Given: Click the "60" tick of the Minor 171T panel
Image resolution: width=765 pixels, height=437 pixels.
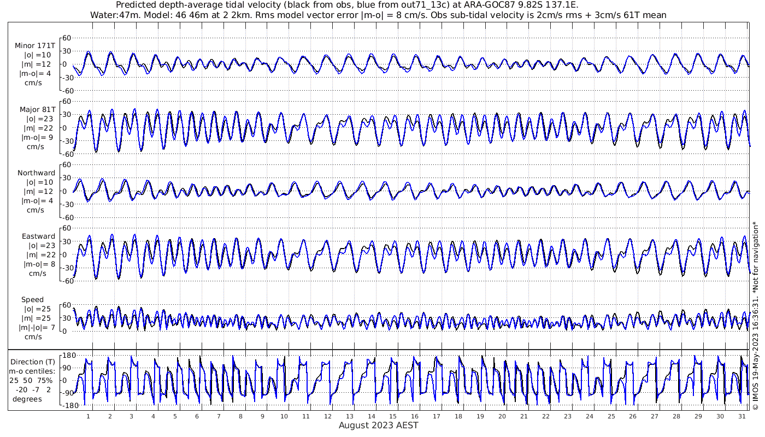Looking at the screenshot, I should pos(67,38).
